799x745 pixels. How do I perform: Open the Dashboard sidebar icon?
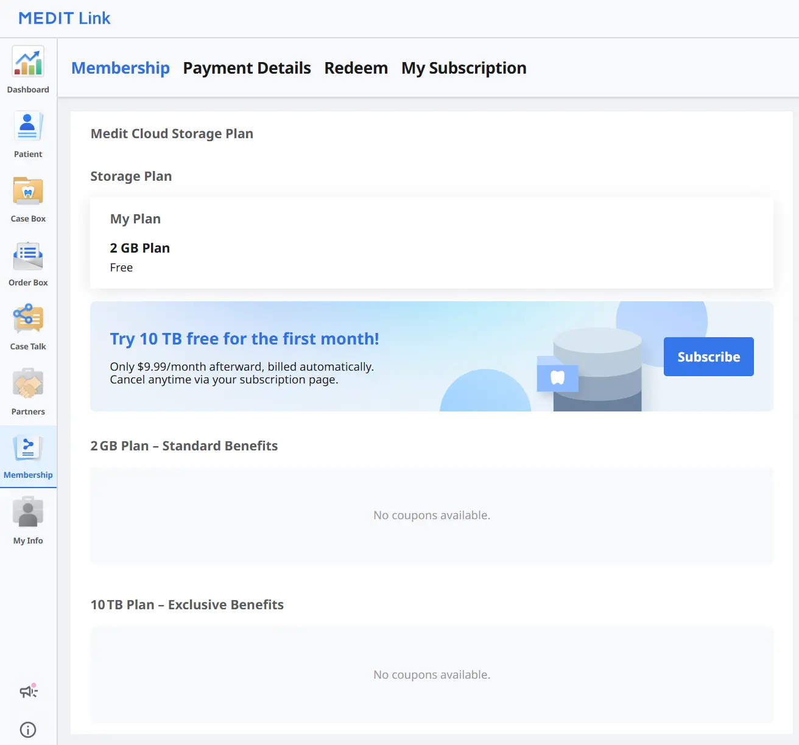(x=28, y=61)
